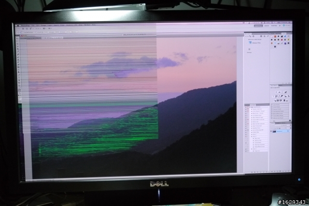Switch to the first document tab
309x206 pixels.
click(30, 38)
